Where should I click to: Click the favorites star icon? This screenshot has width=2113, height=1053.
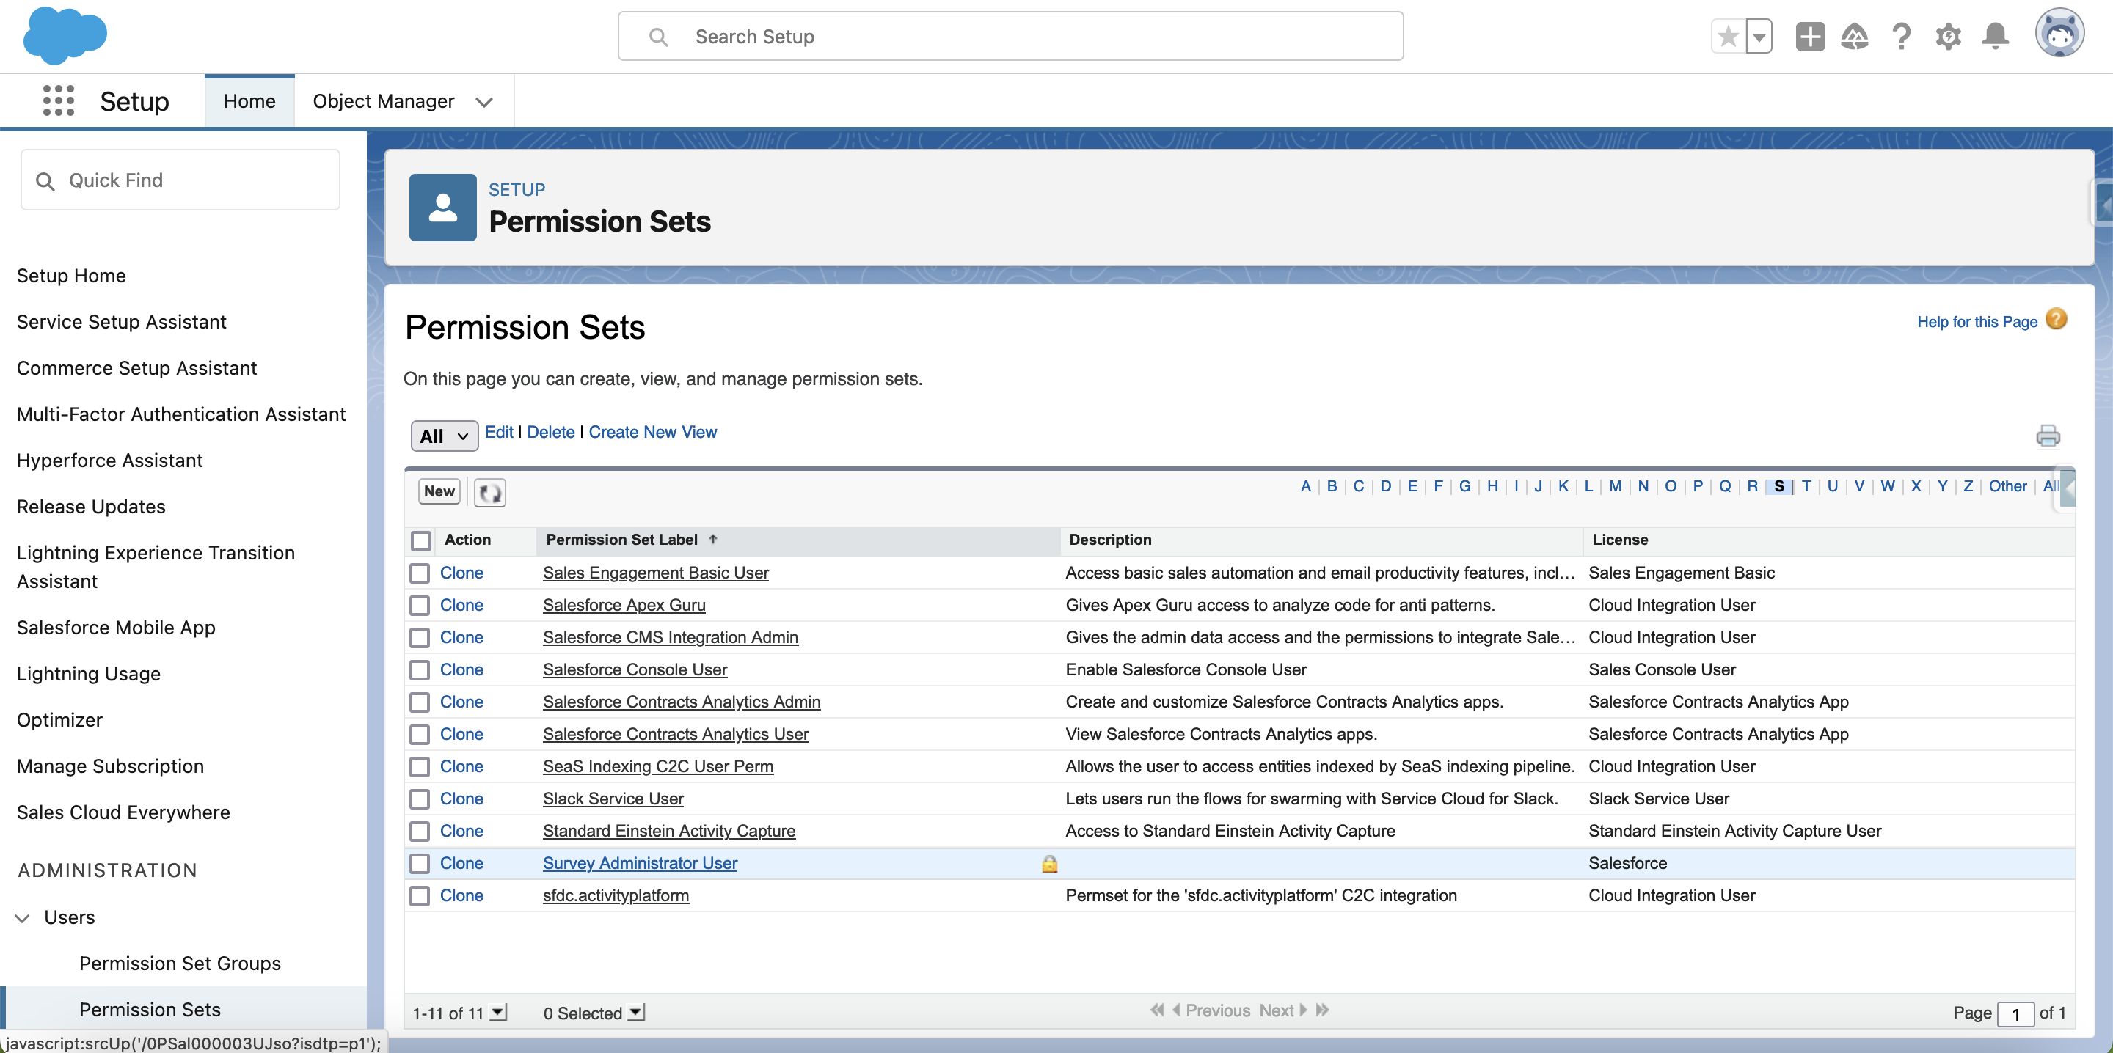coord(1729,36)
